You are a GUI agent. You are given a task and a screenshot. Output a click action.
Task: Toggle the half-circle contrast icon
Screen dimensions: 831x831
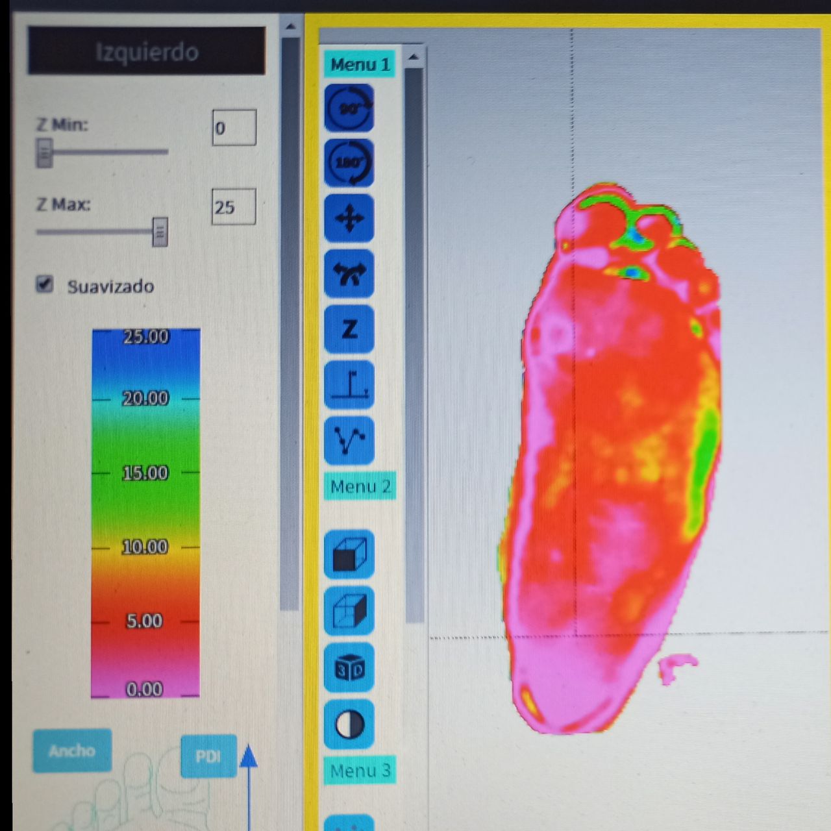pyautogui.click(x=349, y=725)
